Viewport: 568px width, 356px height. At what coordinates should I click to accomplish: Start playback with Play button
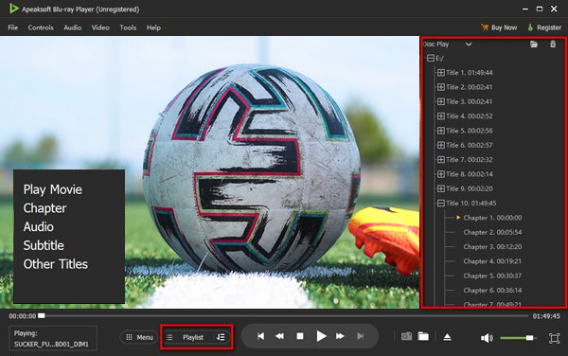click(321, 336)
